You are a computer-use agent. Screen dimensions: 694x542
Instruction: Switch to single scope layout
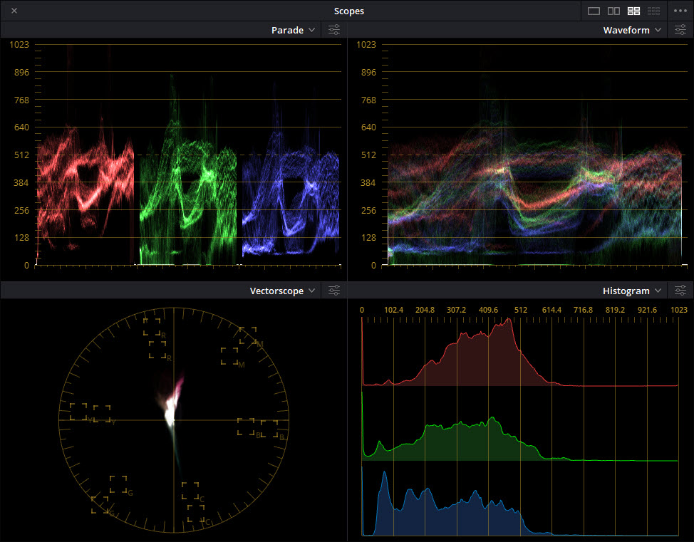pyautogui.click(x=594, y=11)
